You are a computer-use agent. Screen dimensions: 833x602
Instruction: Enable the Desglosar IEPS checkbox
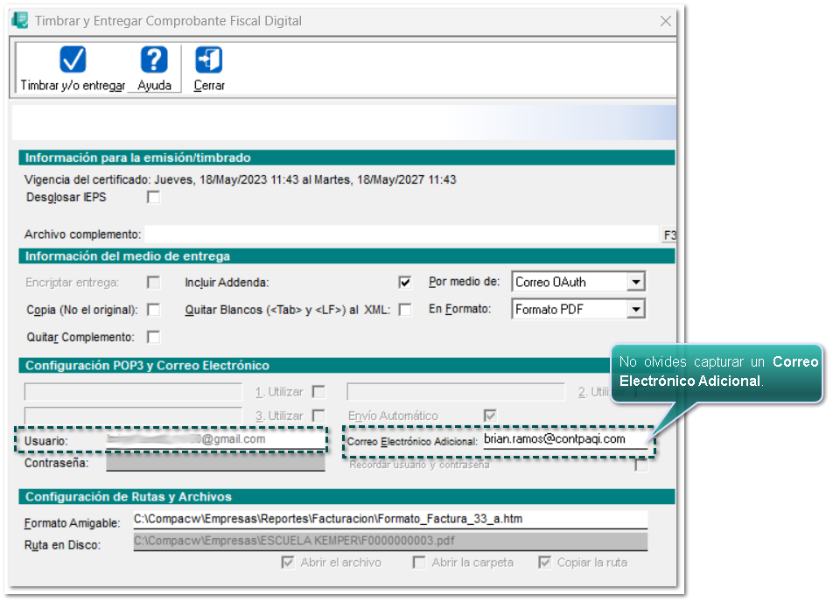154,198
